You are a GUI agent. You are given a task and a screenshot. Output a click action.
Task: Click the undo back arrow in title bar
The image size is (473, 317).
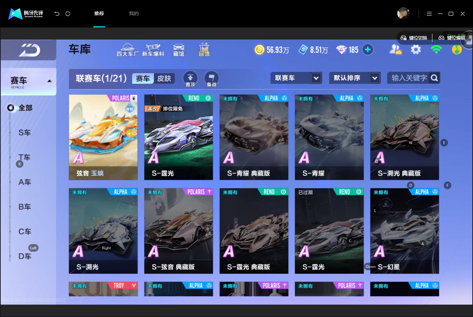(57, 14)
